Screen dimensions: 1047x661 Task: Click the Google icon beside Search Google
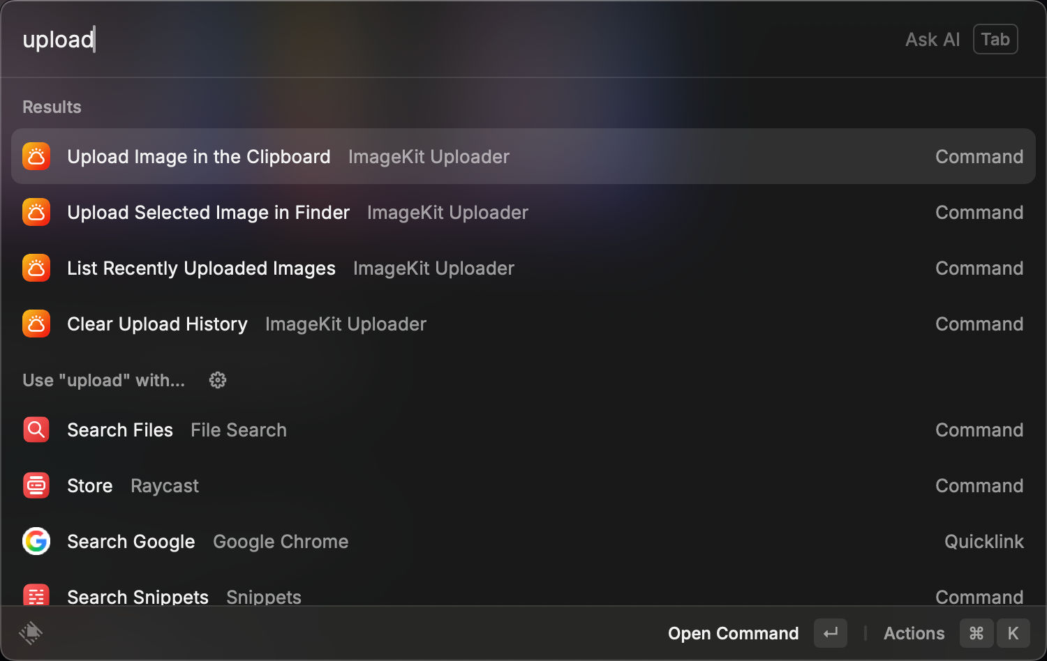(x=36, y=541)
